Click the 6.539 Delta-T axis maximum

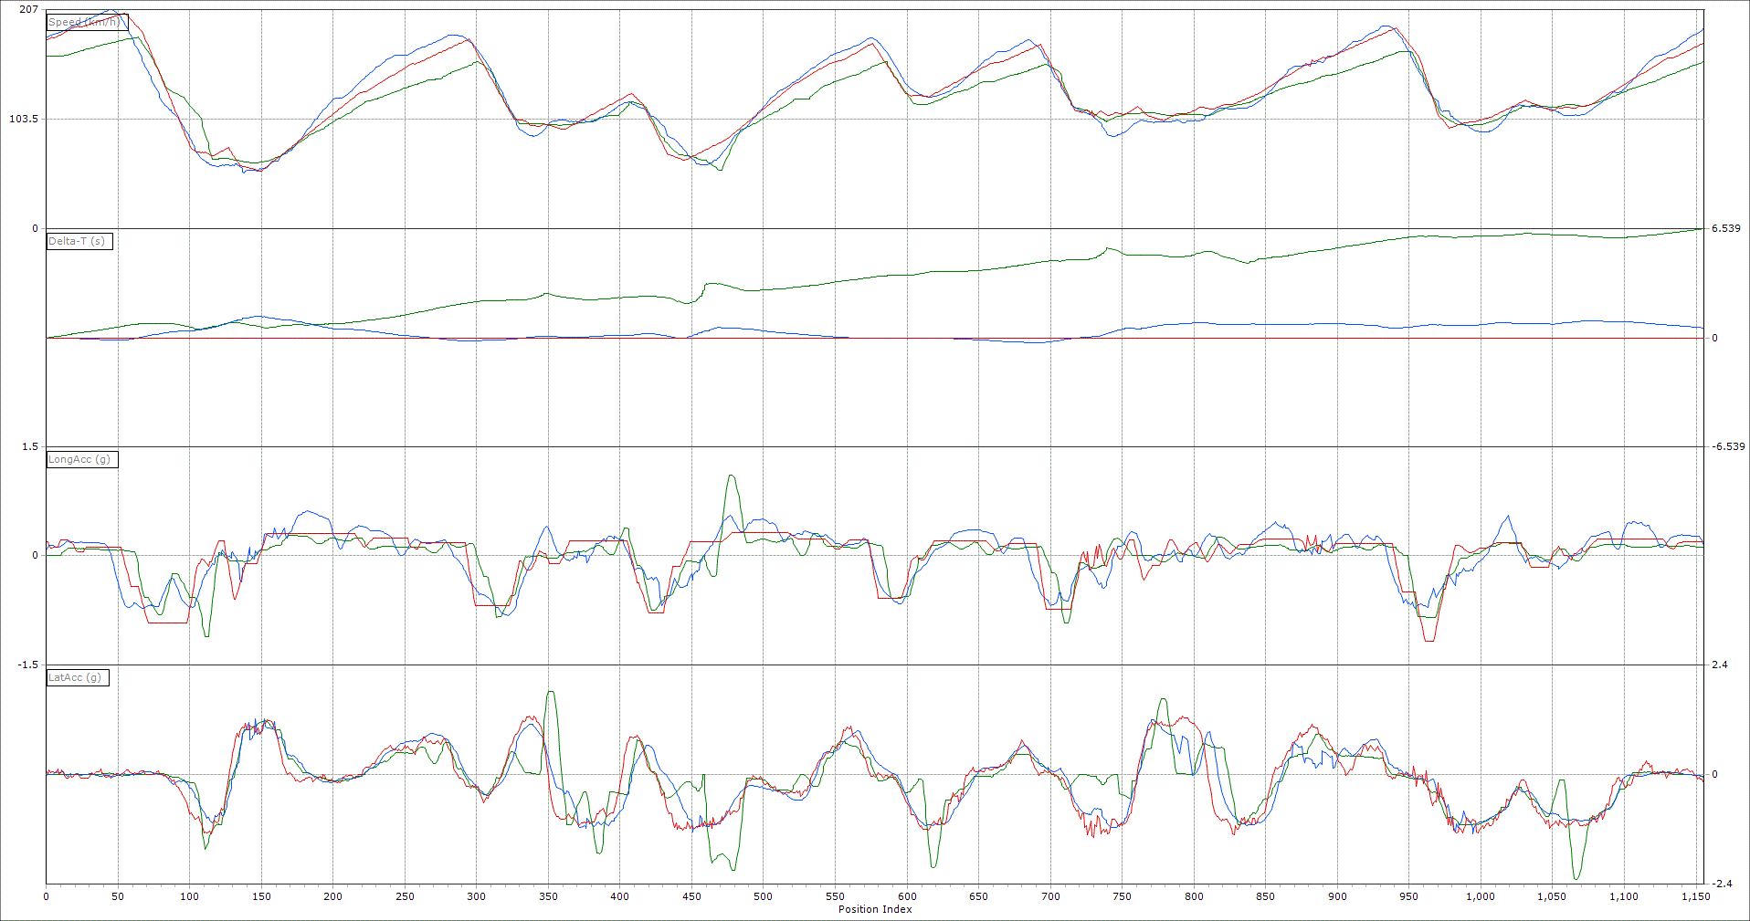pyautogui.click(x=1725, y=228)
